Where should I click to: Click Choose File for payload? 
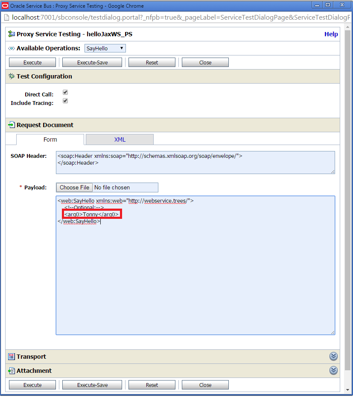74,187
